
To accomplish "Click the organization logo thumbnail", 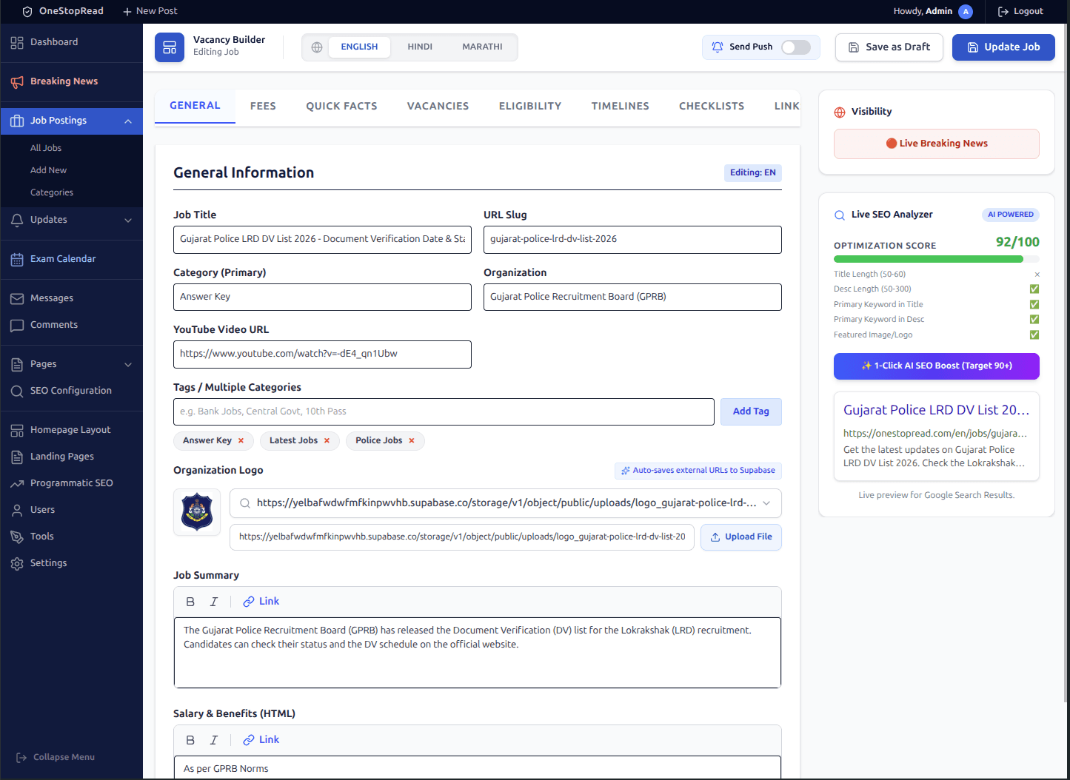I will click(x=197, y=512).
